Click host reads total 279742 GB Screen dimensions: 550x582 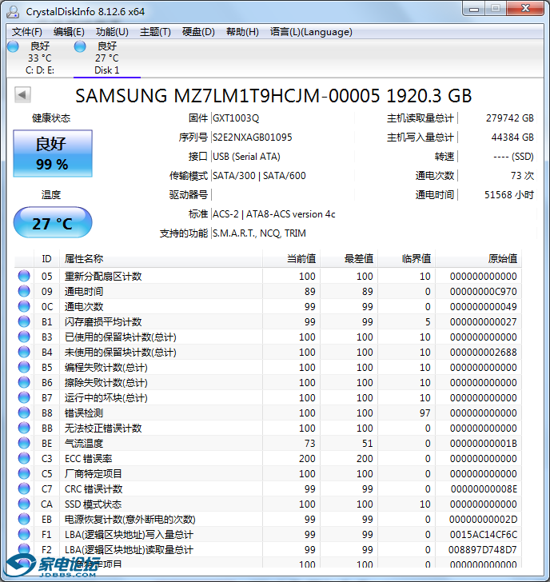(x=509, y=118)
